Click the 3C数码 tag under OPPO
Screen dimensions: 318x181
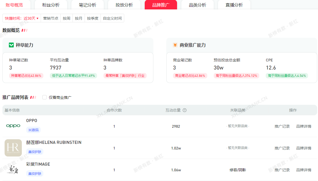(x=33, y=130)
